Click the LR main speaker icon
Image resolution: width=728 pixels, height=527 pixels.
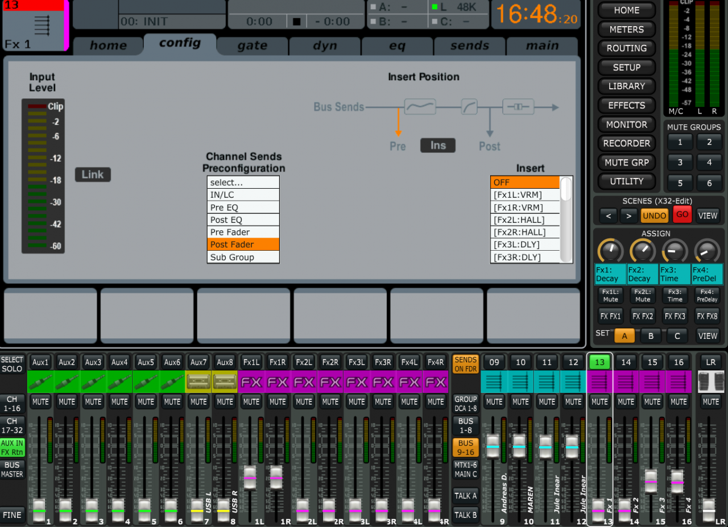point(710,382)
